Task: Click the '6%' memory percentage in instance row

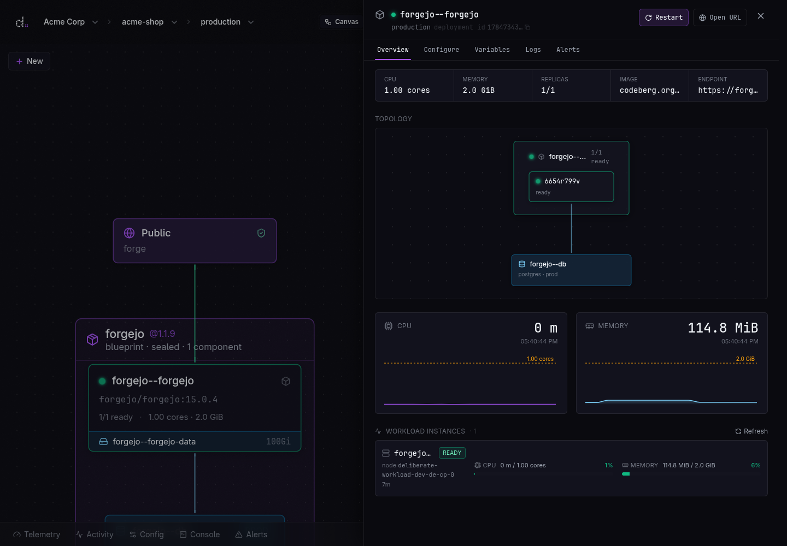Action: (x=756, y=465)
